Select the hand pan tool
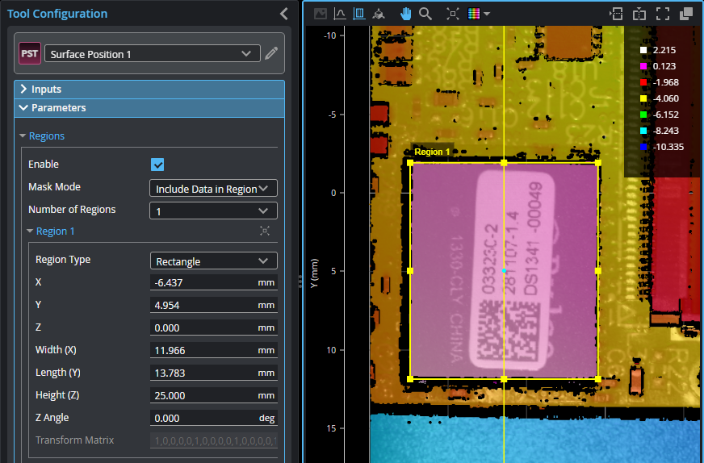Image resolution: width=704 pixels, height=463 pixels. pos(406,14)
